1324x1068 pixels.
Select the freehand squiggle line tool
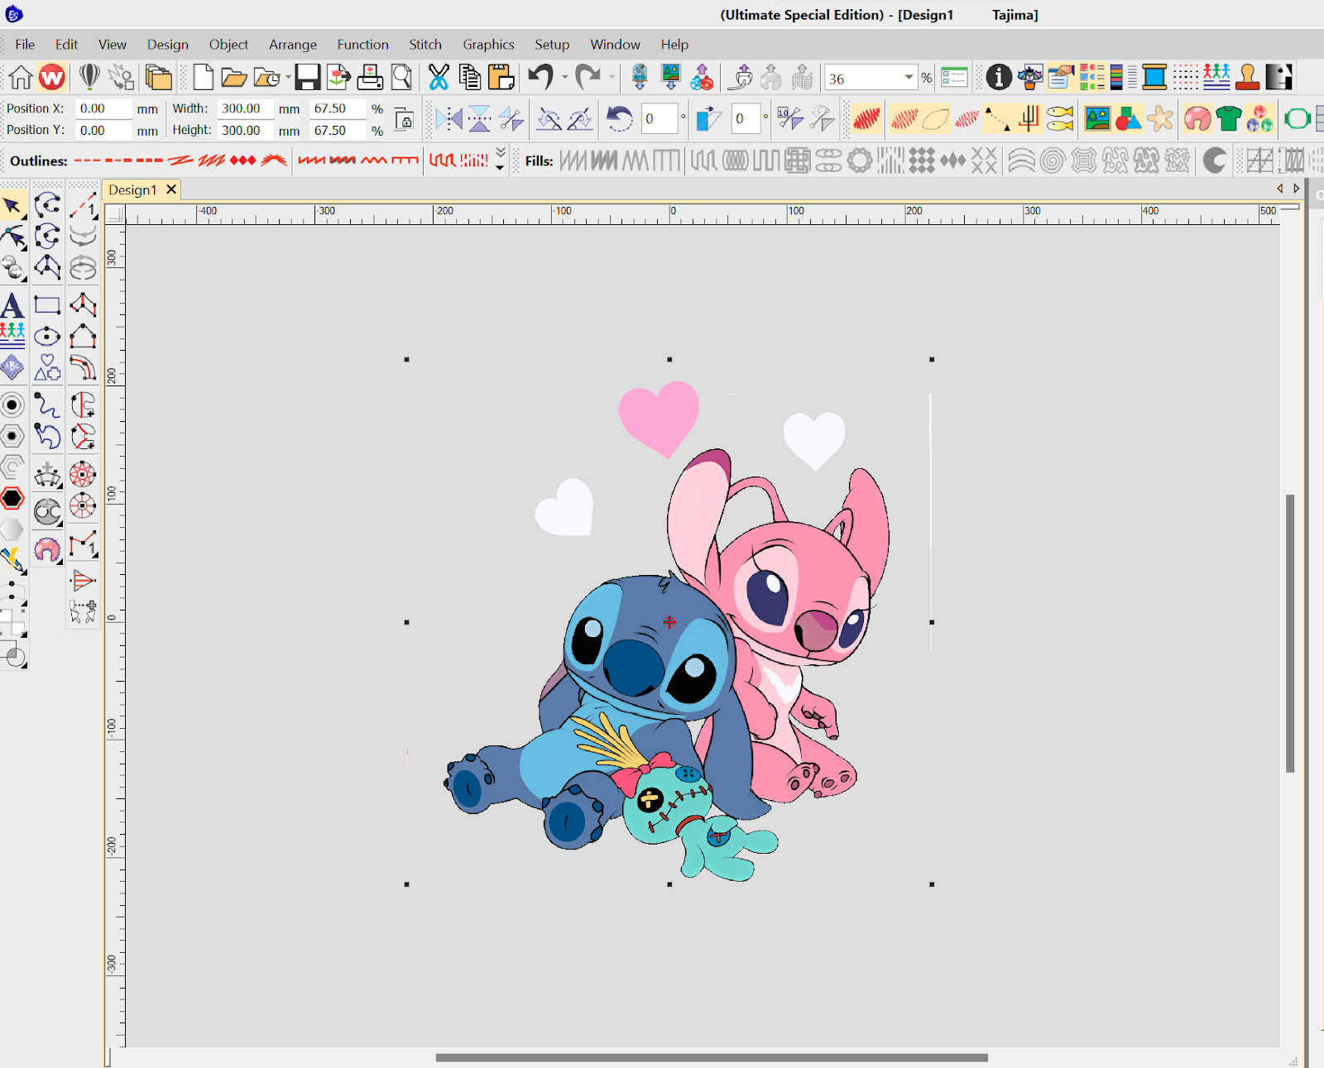tap(47, 405)
